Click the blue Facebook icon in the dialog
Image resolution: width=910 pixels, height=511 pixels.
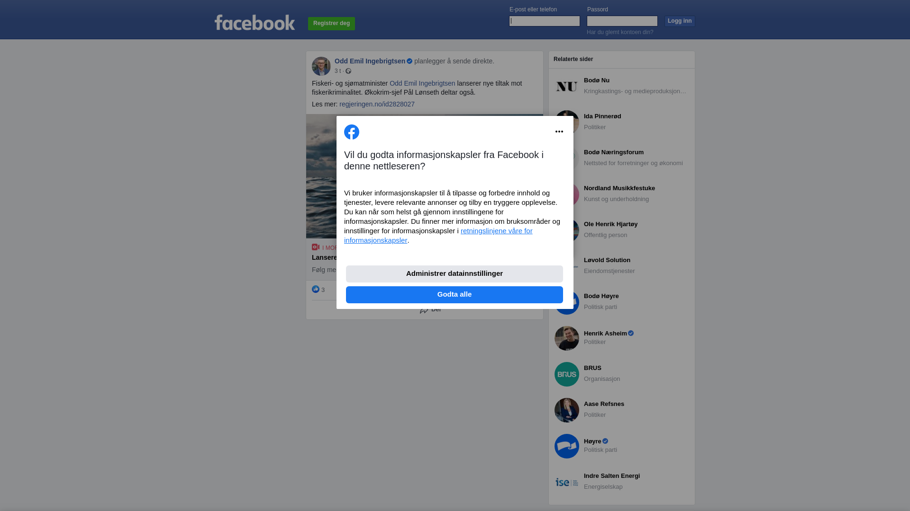352,132
